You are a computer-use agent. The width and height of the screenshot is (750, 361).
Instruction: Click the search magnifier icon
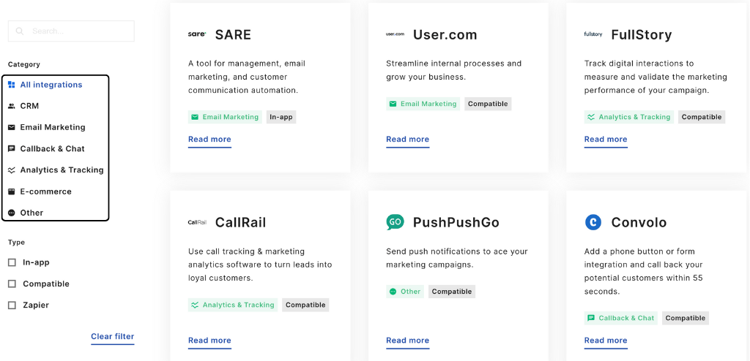point(20,31)
